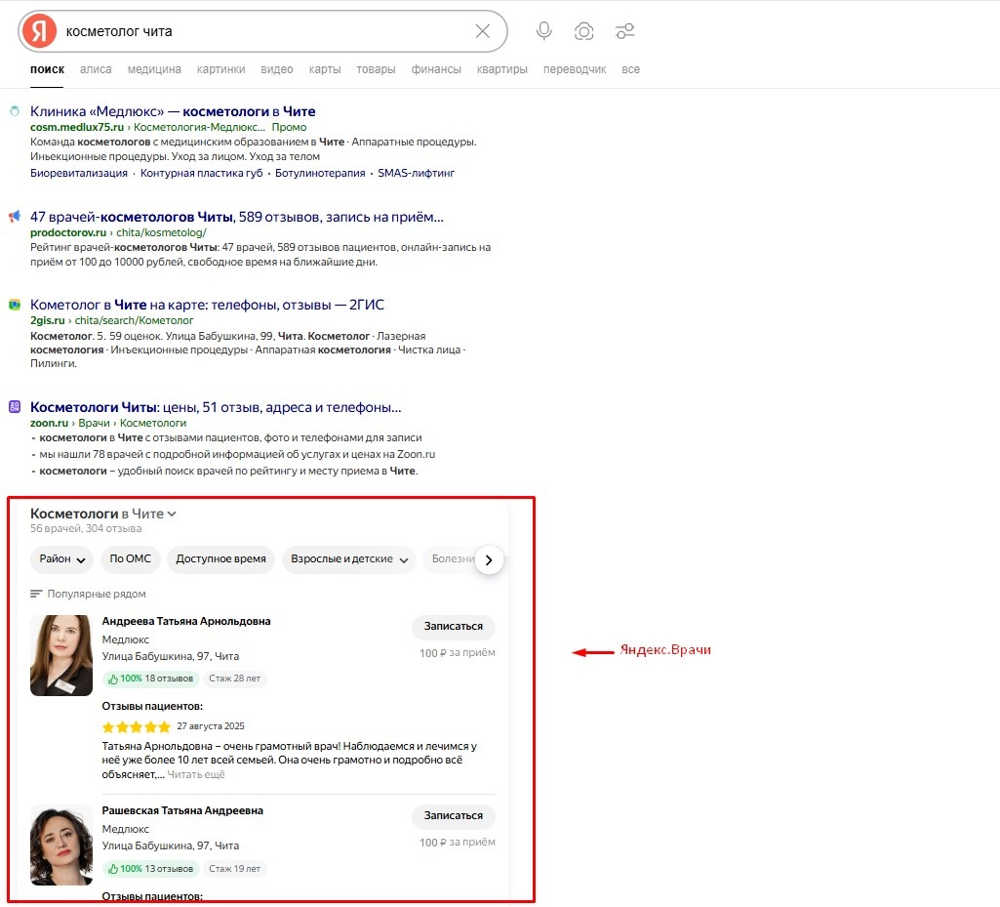
Task: Click the Медлюкс favicon icon
Action: [14, 111]
